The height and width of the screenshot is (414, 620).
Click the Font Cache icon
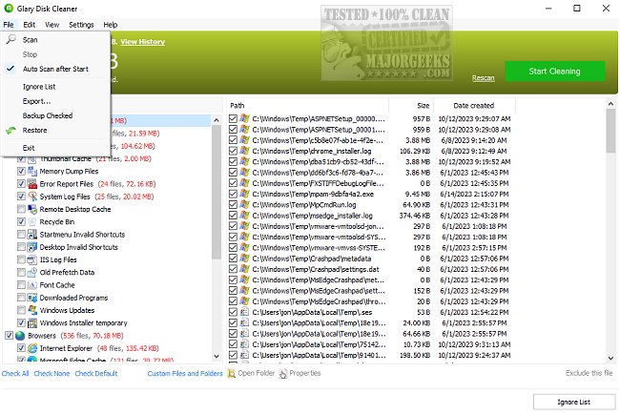[32, 285]
